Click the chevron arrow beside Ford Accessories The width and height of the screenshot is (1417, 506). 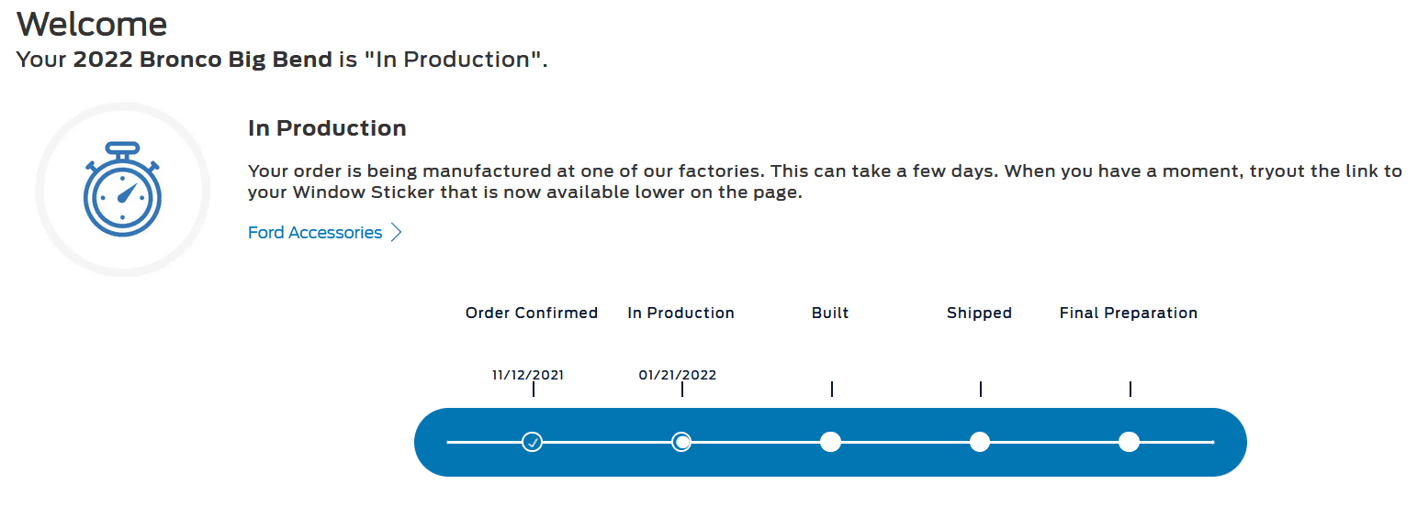397,233
